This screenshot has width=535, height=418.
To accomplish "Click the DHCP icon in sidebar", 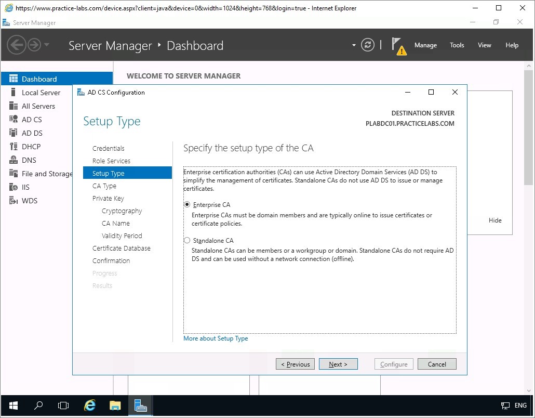I will click(x=14, y=147).
